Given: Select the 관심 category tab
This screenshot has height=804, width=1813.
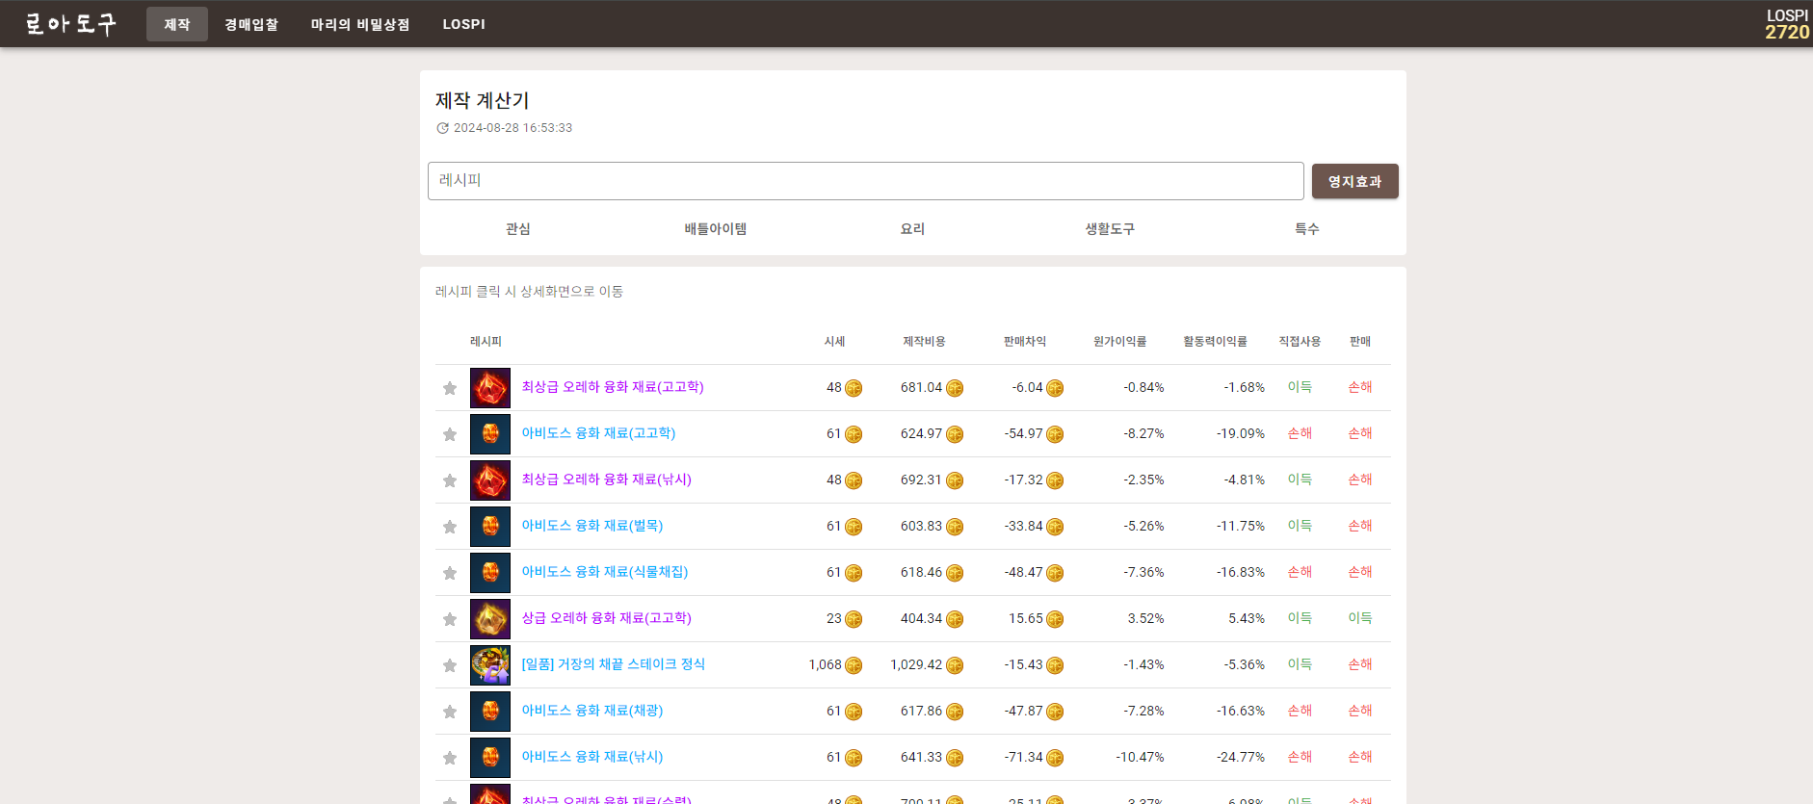Looking at the screenshot, I should click(518, 228).
